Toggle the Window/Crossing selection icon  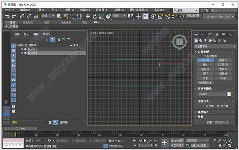tap(80, 16)
